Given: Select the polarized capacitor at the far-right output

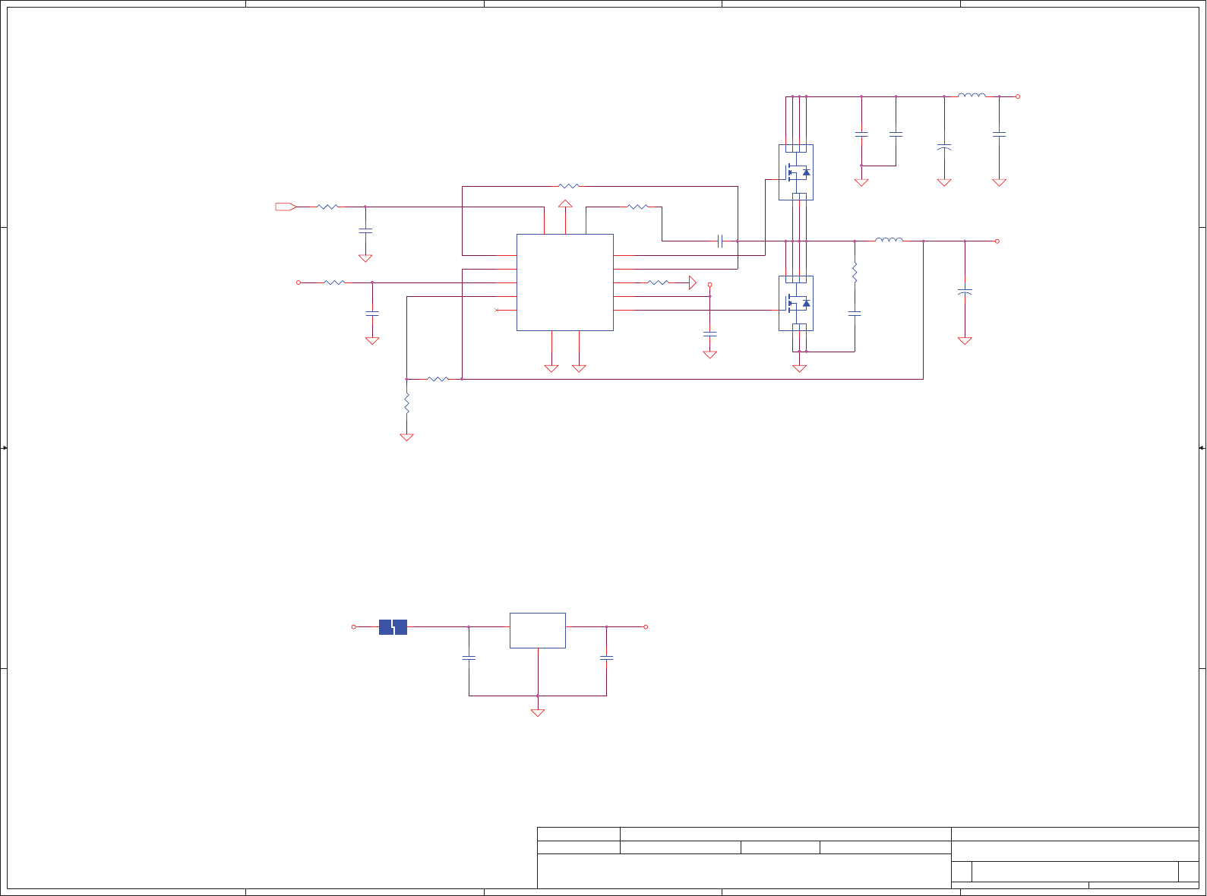Looking at the screenshot, I should (x=965, y=292).
